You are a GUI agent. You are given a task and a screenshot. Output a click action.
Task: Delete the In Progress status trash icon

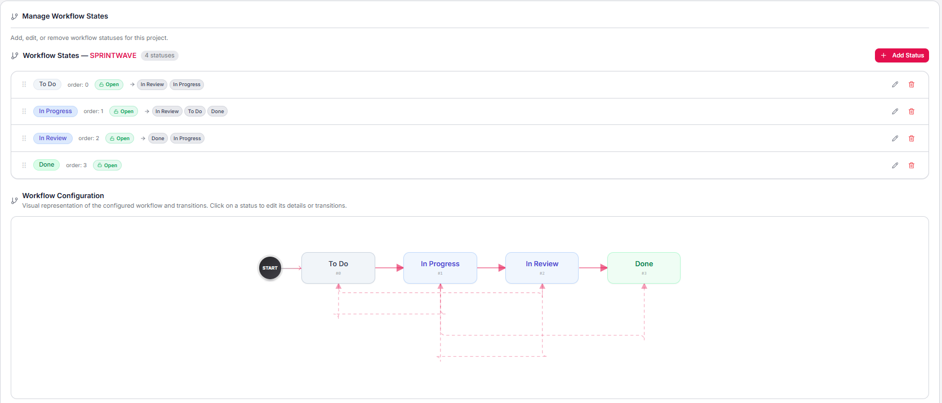point(911,111)
